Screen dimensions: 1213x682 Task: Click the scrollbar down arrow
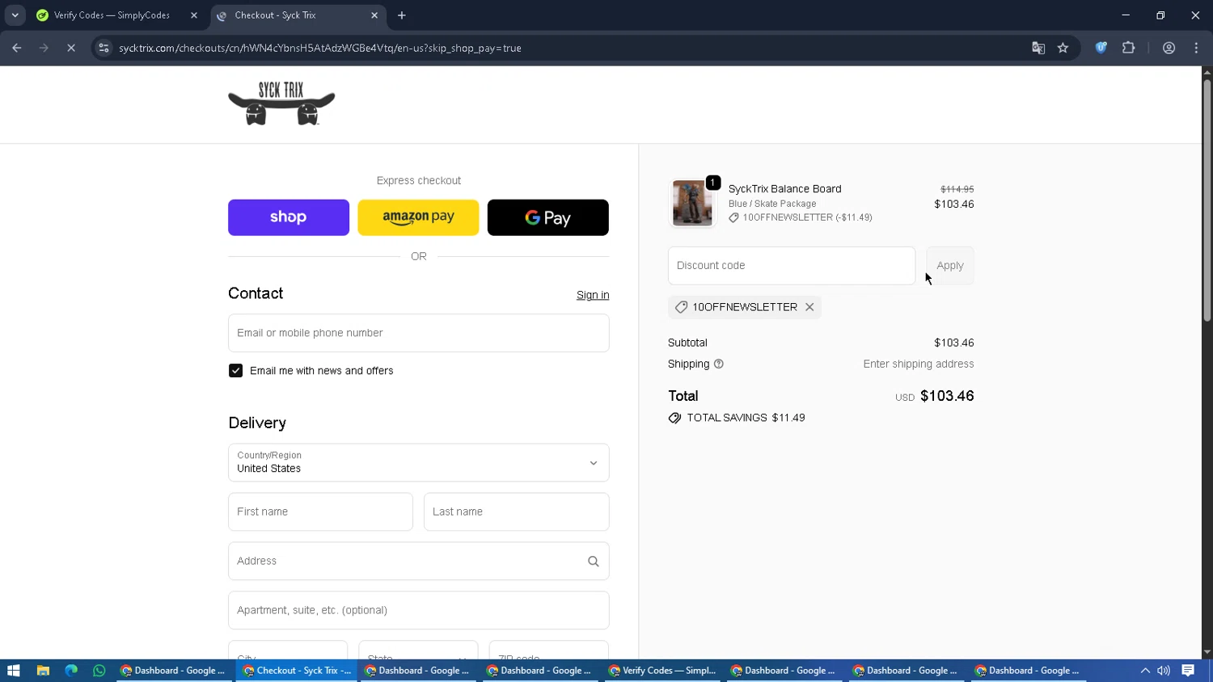click(x=1207, y=652)
